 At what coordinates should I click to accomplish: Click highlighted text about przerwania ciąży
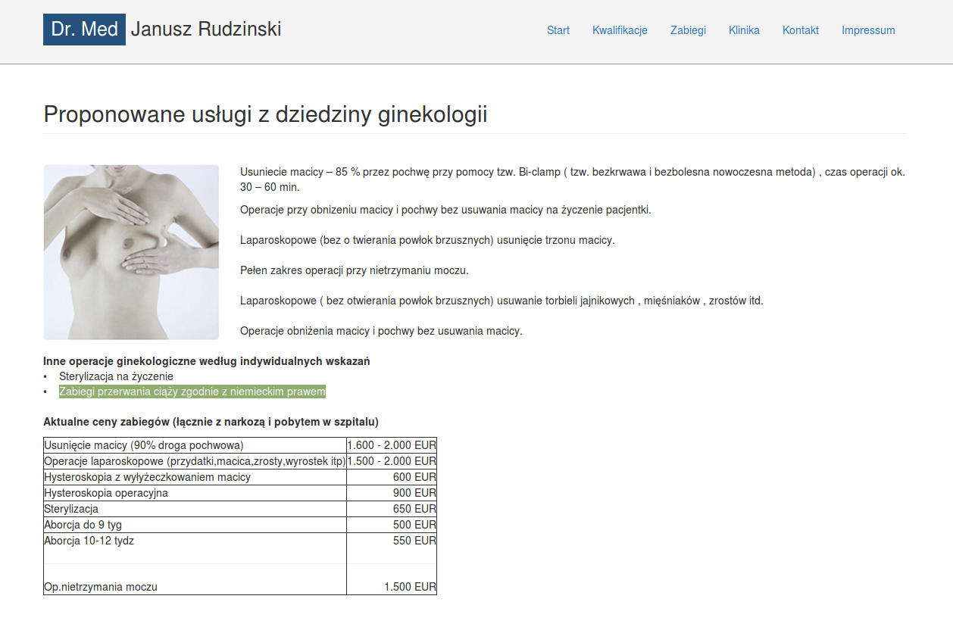click(x=192, y=391)
